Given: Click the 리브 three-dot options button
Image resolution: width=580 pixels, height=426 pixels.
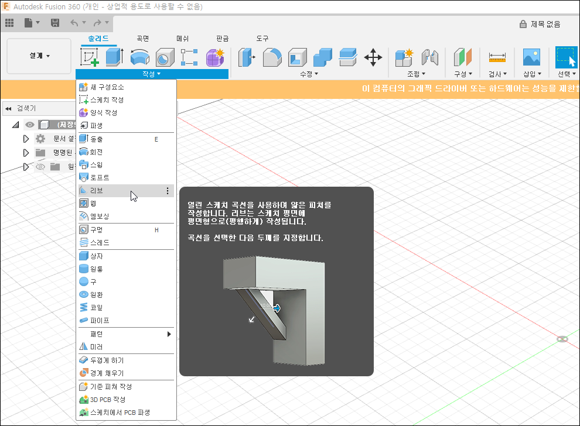Looking at the screenshot, I should (x=168, y=191).
